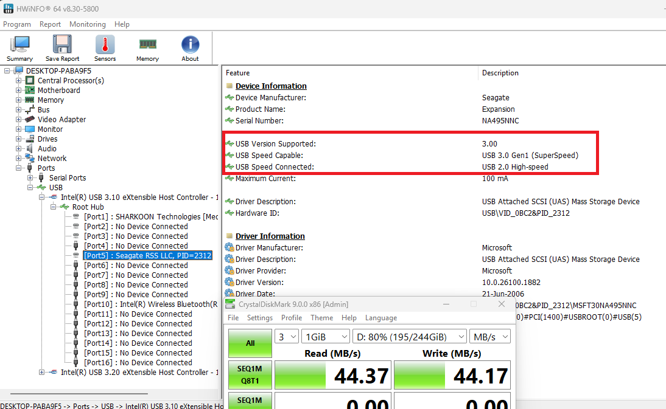Image resolution: width=666 pixels, height=409 pixels.
Task: Open the Memory toolbar icon
Action: pyautogui.click(x=147, y=44)
